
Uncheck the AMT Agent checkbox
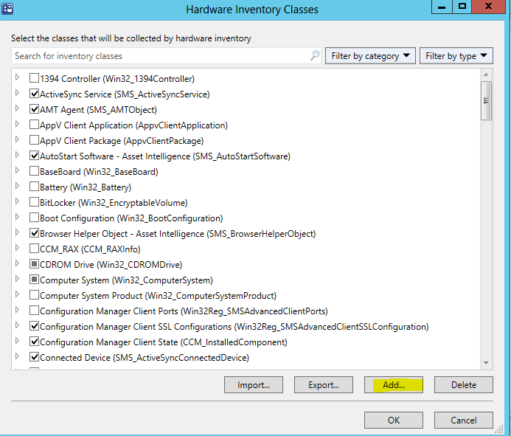[x=34, y=109]
